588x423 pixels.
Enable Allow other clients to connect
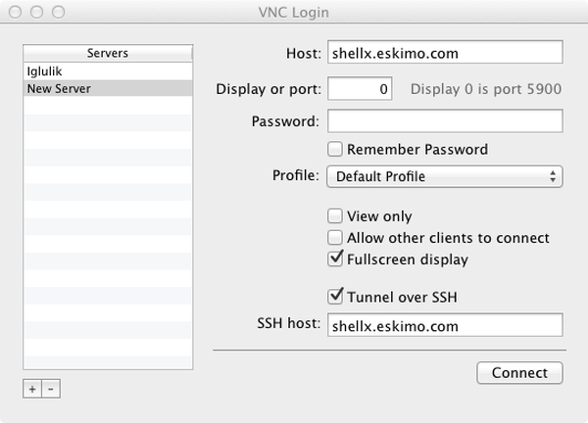[x=335, y=238]
